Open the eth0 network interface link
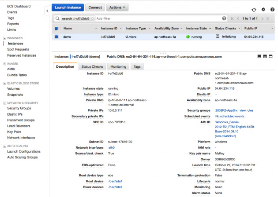This screenshot has height=197, width=278. coord(112,147)
